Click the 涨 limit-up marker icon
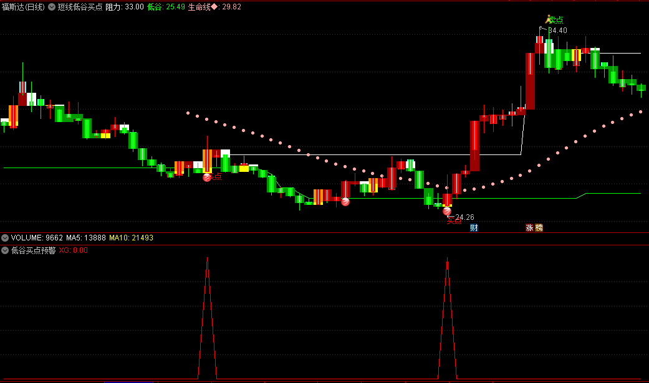649x383 pixels. click(x=529, y=228)
